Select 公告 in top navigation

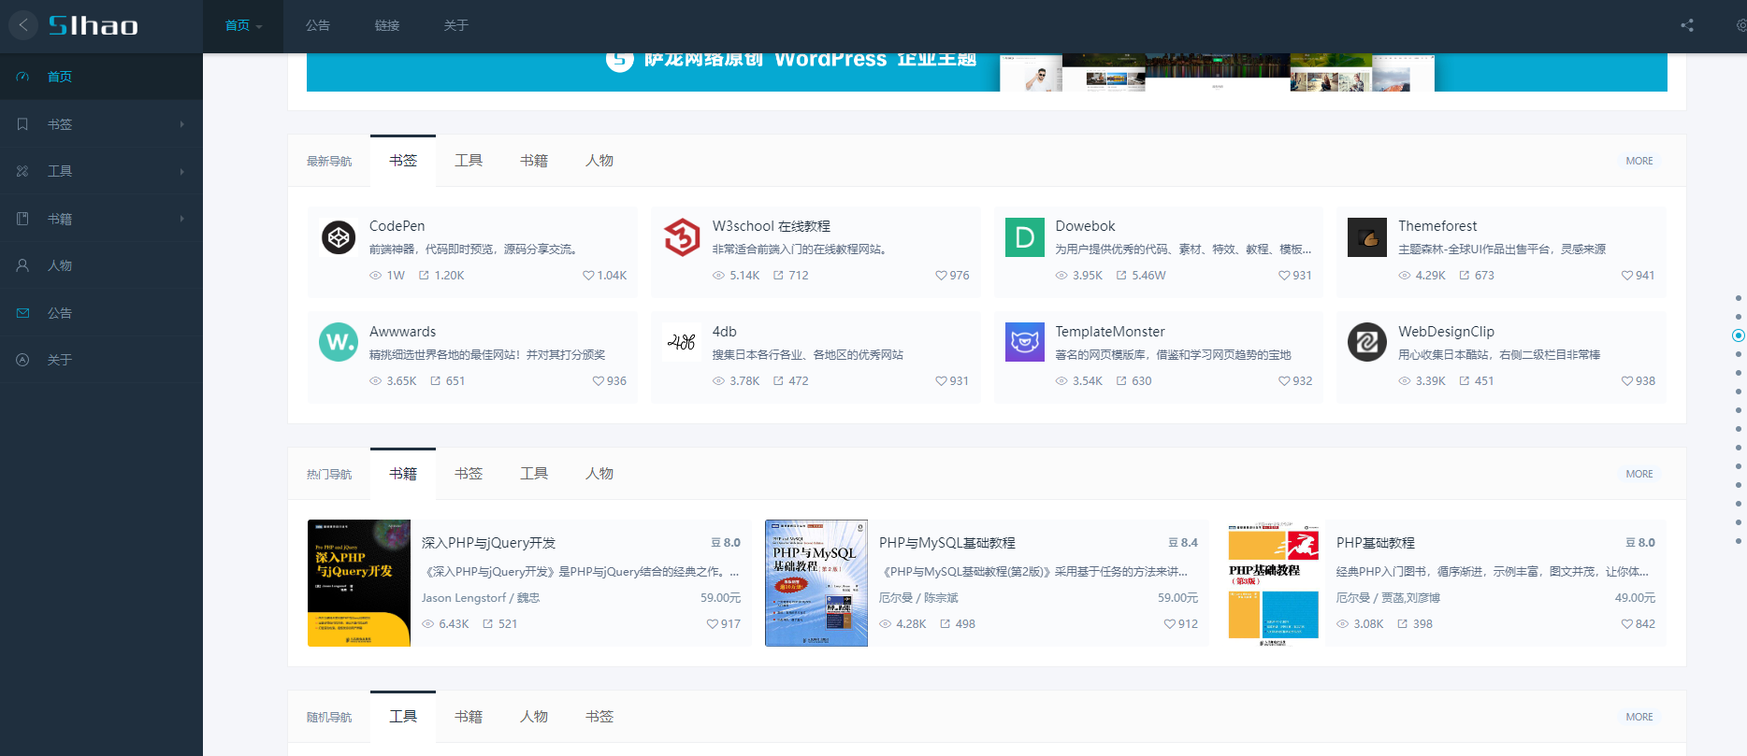click(x=318, y=25)
